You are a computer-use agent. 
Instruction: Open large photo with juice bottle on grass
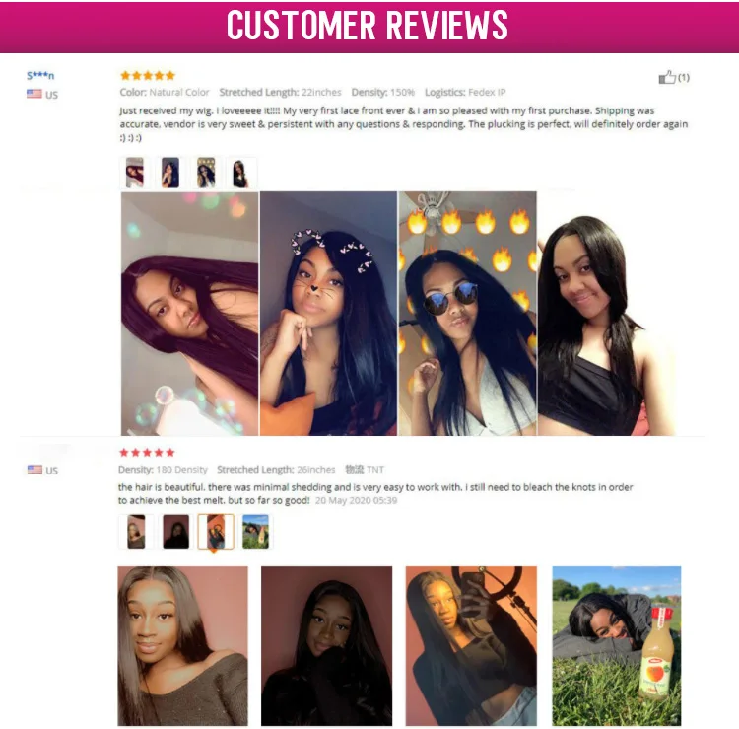[617, 646]
